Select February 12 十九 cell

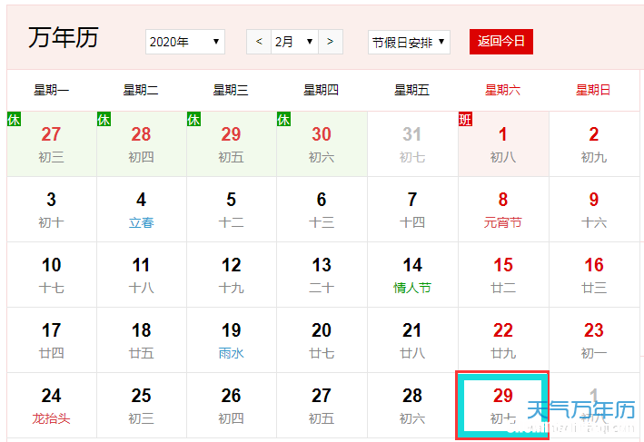(x=232, y=275)
